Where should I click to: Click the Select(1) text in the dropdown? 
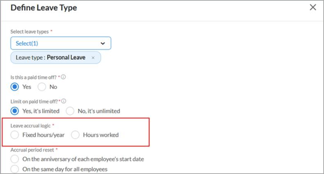click(28, 43)
